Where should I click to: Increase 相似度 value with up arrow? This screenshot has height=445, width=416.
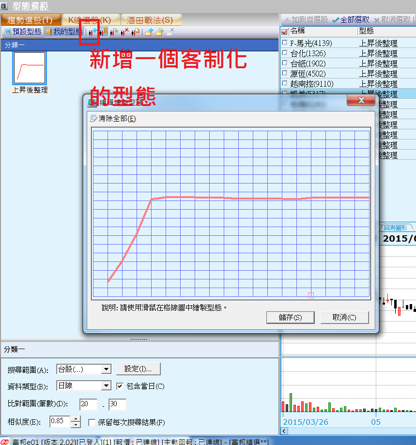pyautogui.click(x=76, y=418)
